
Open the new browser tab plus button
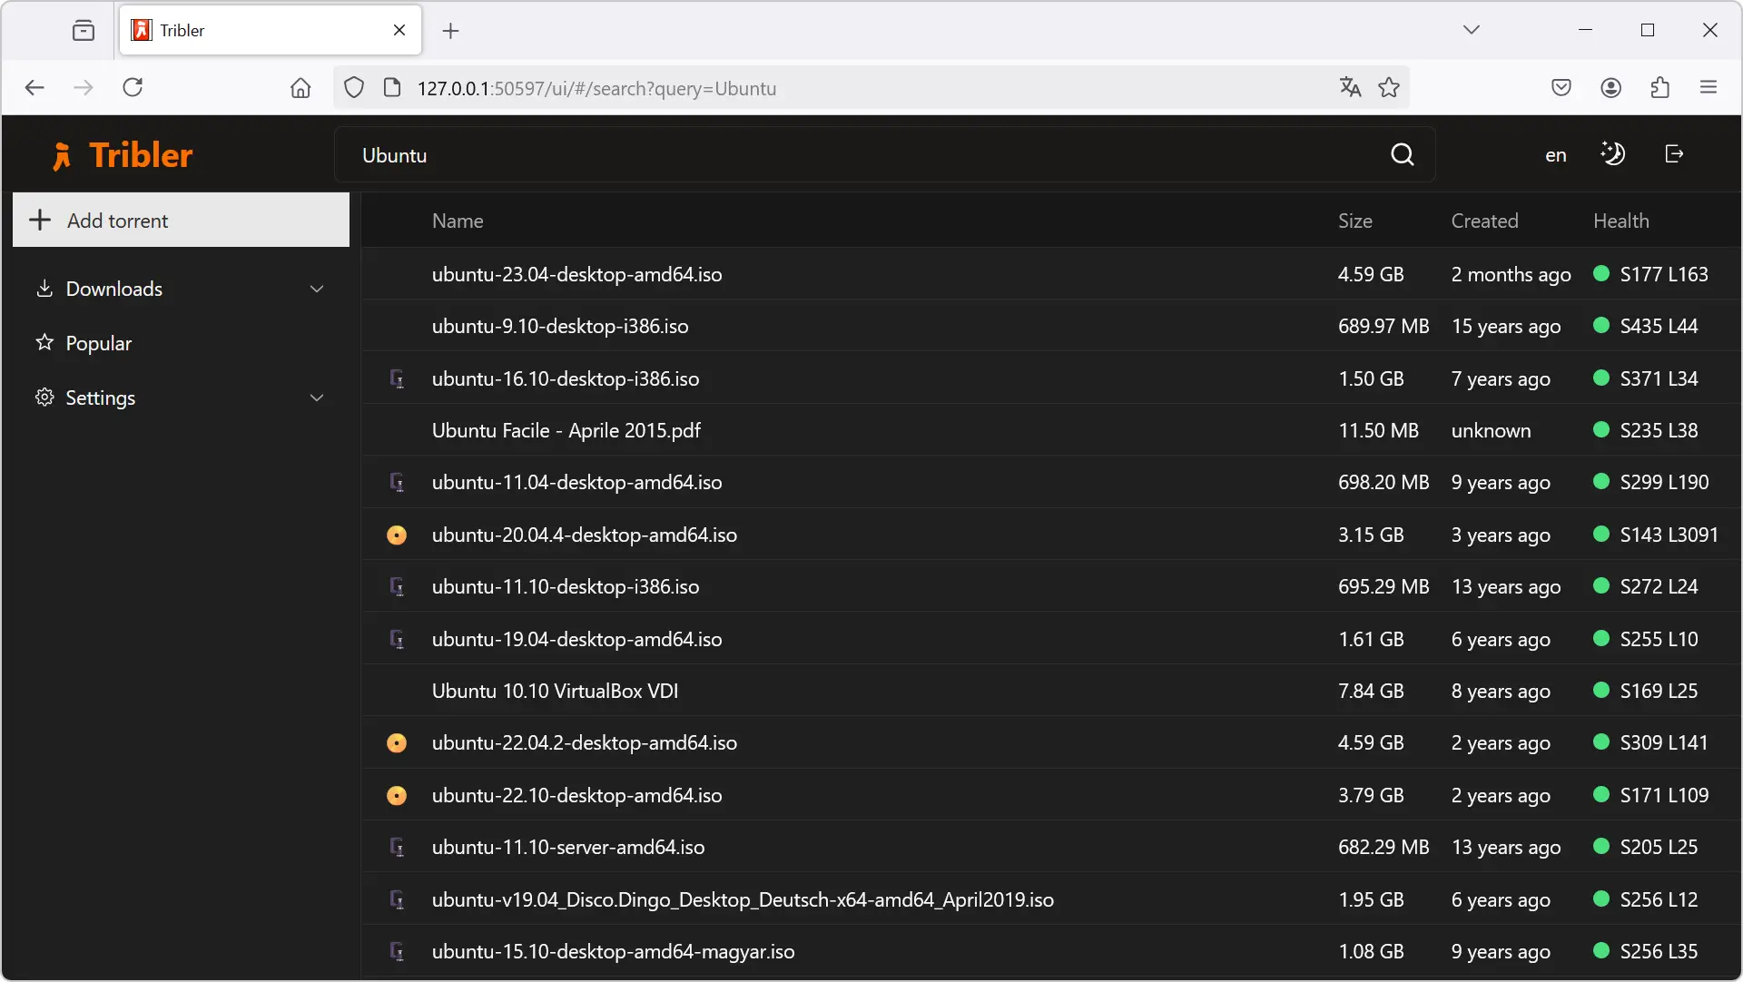[x=450, y=31]
